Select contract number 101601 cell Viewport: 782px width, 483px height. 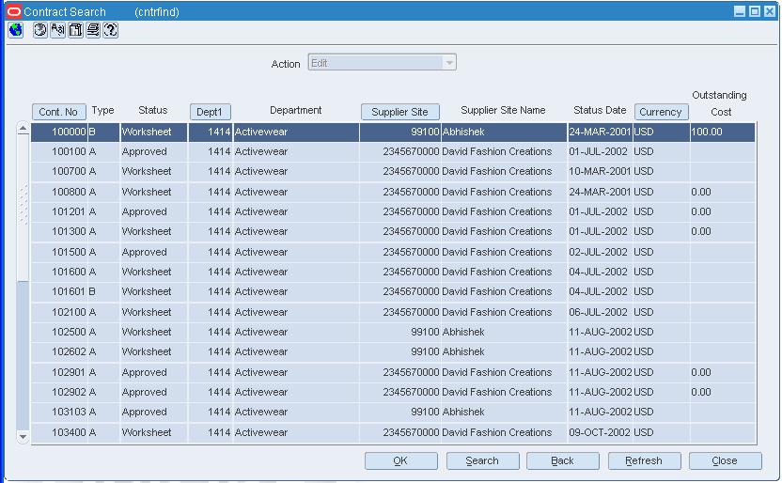[x=59, y=291]
